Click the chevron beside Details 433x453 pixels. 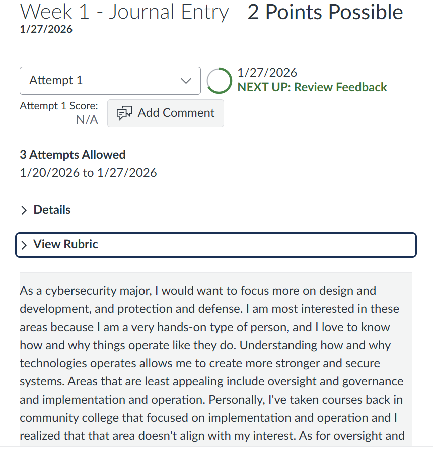pyautogui.click(x=24, y=210)
